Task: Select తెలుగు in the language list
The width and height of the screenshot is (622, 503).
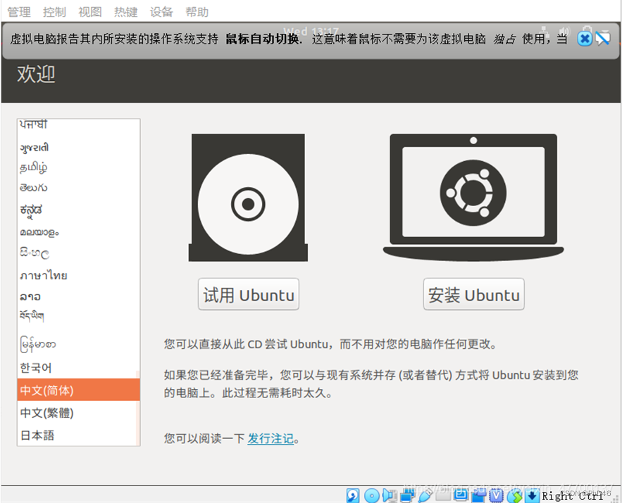Action: point(79,188)
